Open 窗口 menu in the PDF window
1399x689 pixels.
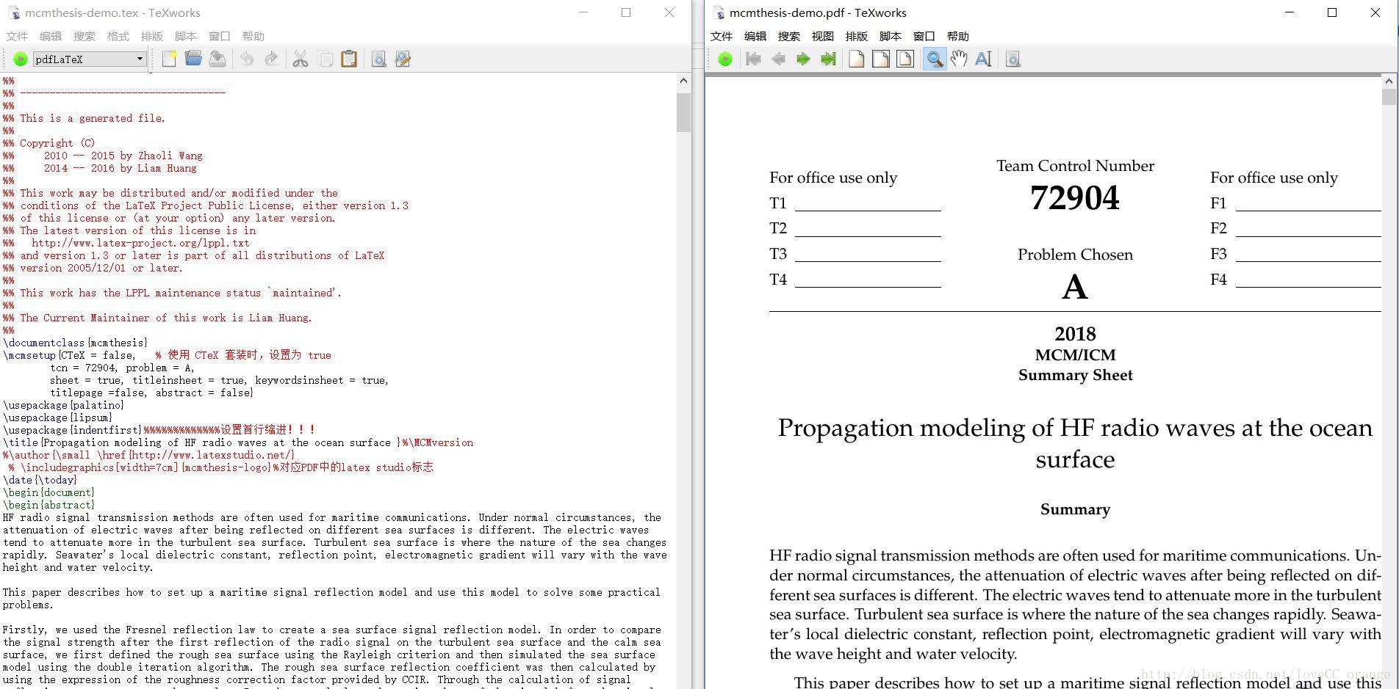924,36
